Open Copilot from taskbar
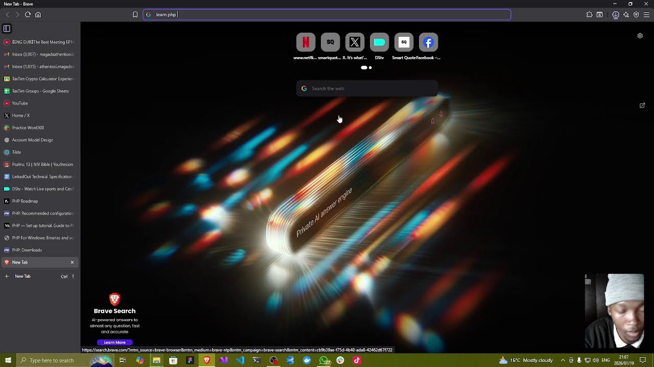 click(139, 360)
